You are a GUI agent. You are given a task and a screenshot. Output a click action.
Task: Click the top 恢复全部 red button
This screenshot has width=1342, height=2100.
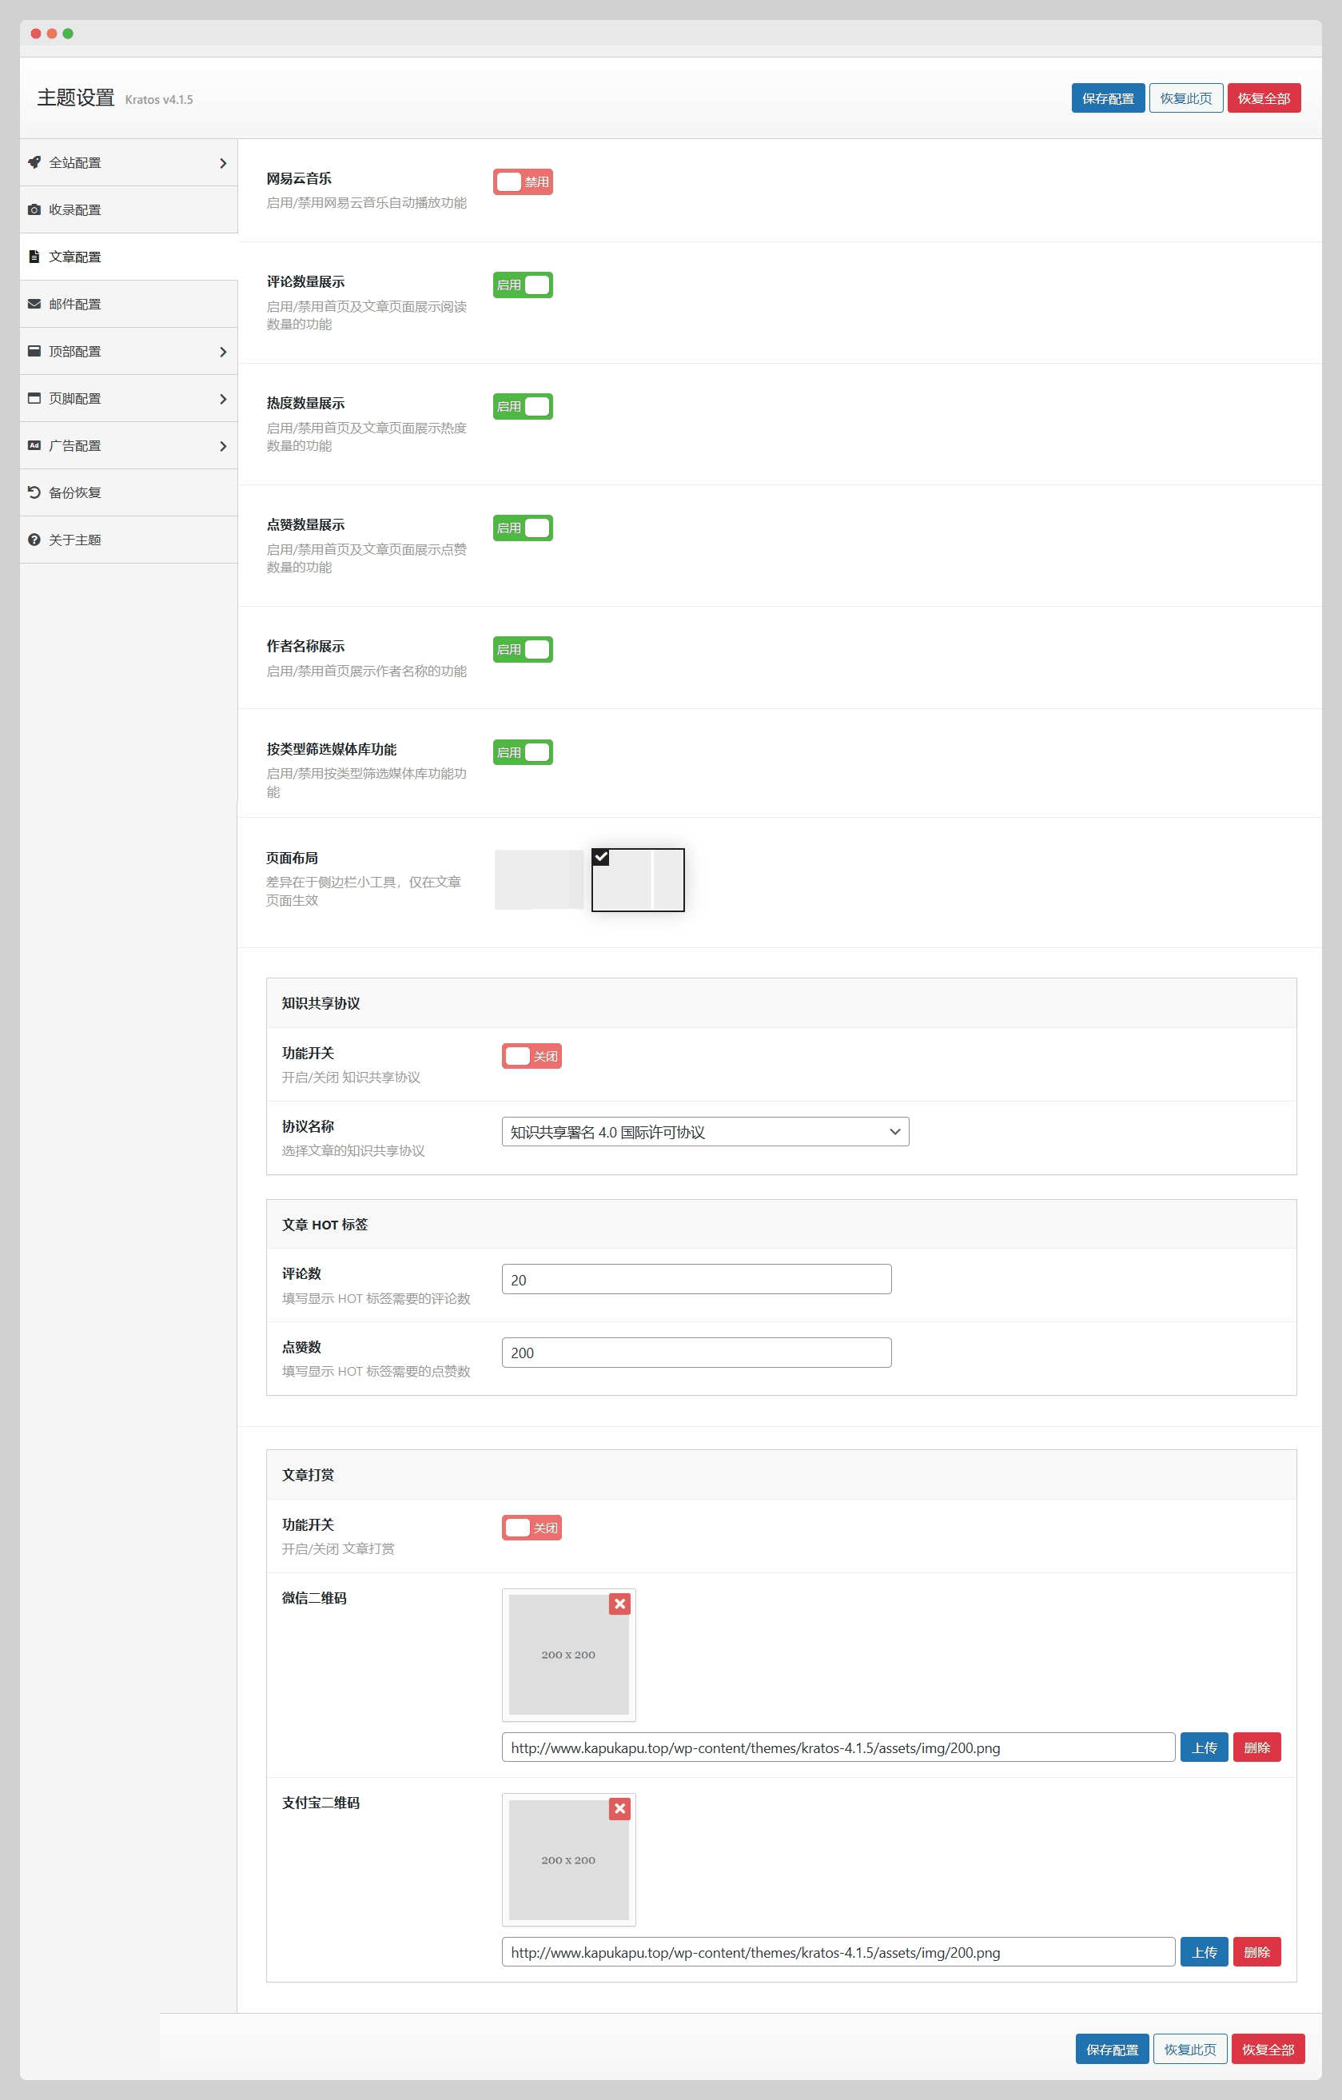pos(1264,98)
